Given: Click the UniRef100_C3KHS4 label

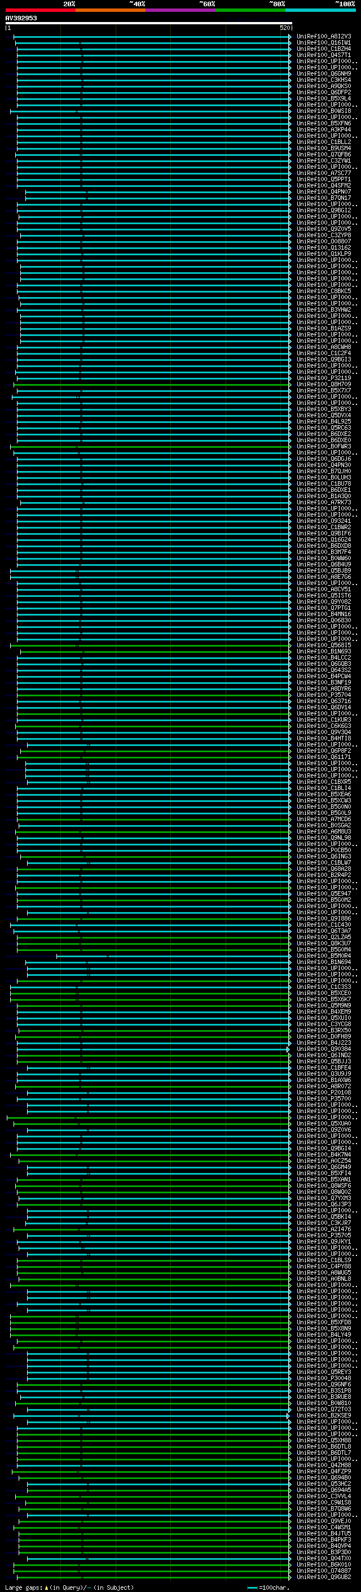Looking at the screenshot, I should (324, 80).
